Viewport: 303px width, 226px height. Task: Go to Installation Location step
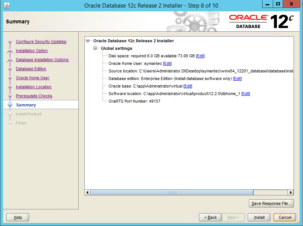point(34,87)
